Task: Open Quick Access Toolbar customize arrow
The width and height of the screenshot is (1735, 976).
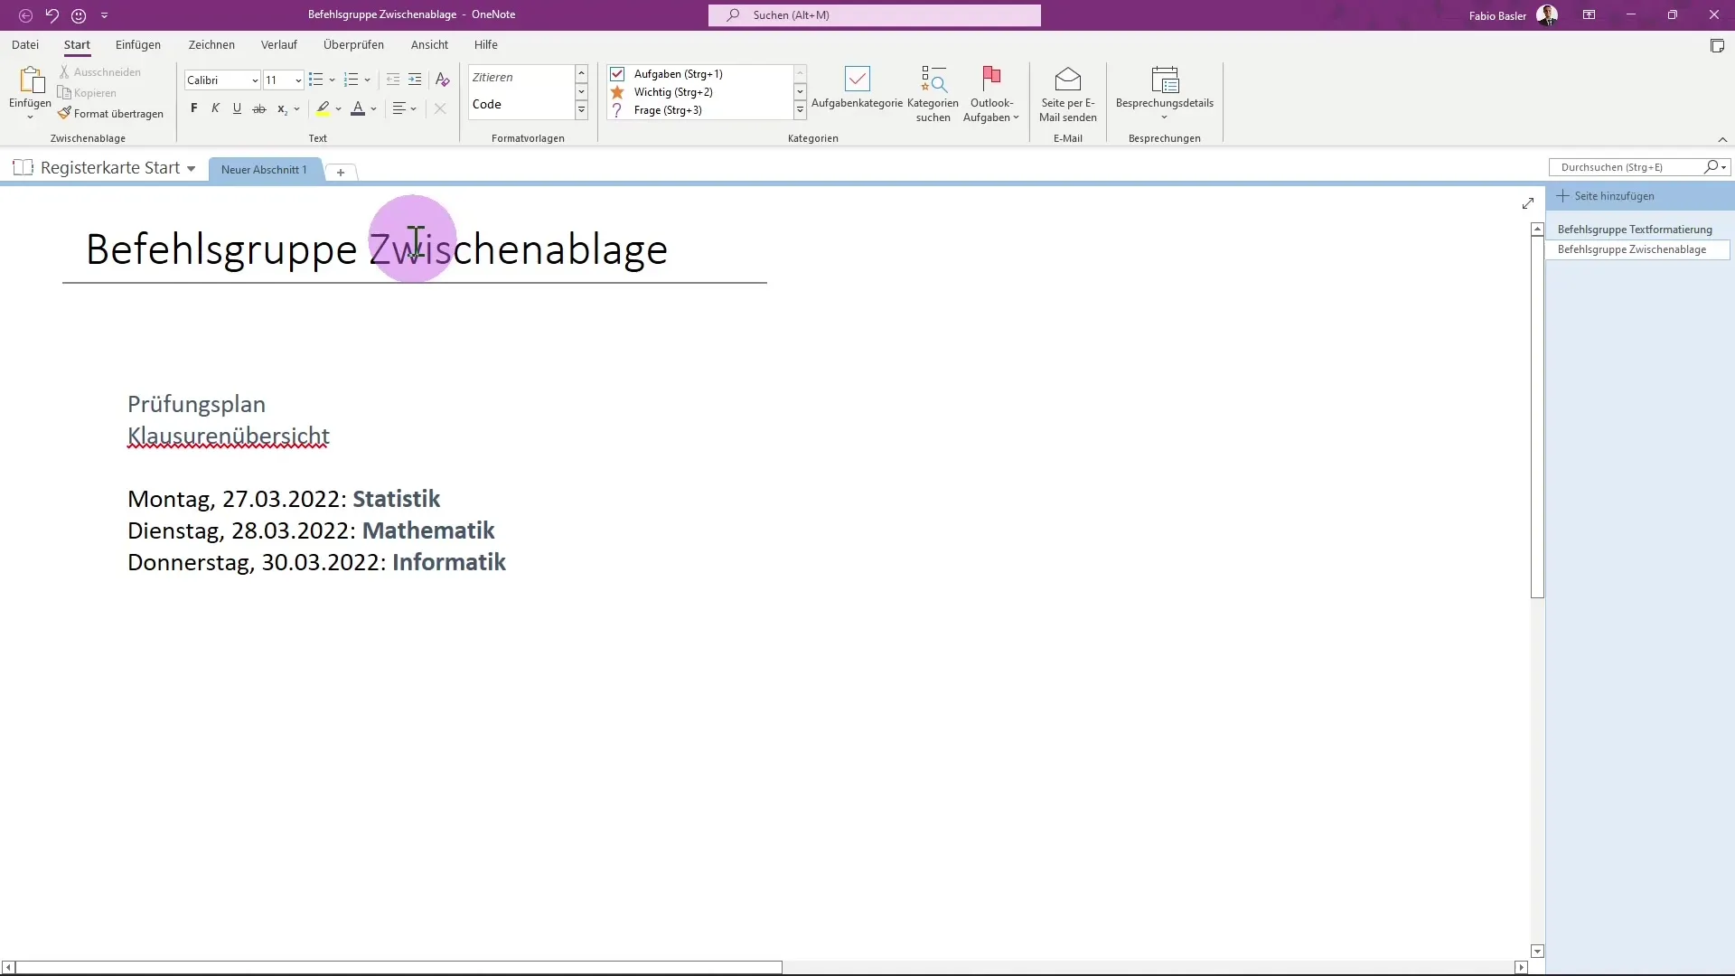Action: [x=105, y=15]
